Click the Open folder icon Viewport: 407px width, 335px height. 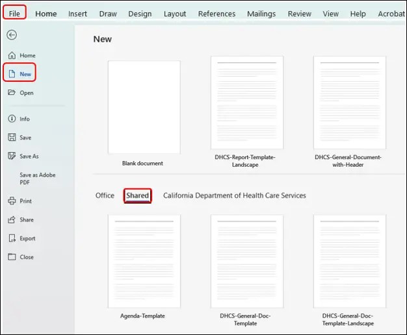point(12,92)
